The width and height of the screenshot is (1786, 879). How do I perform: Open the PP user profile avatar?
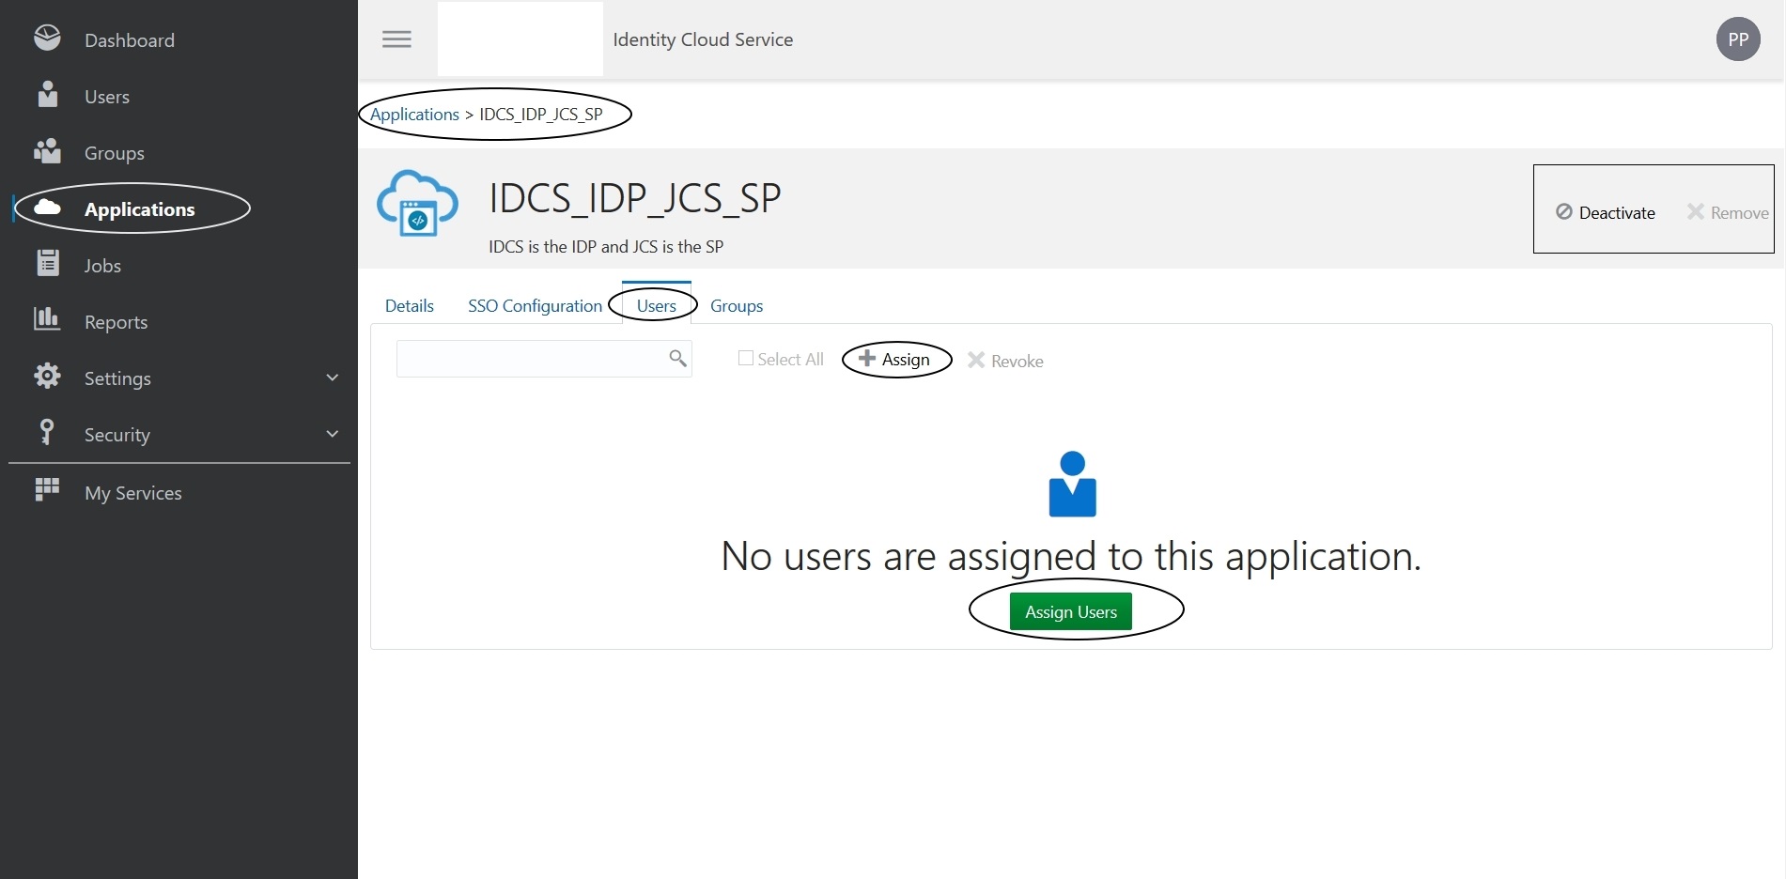(1738, 39)
